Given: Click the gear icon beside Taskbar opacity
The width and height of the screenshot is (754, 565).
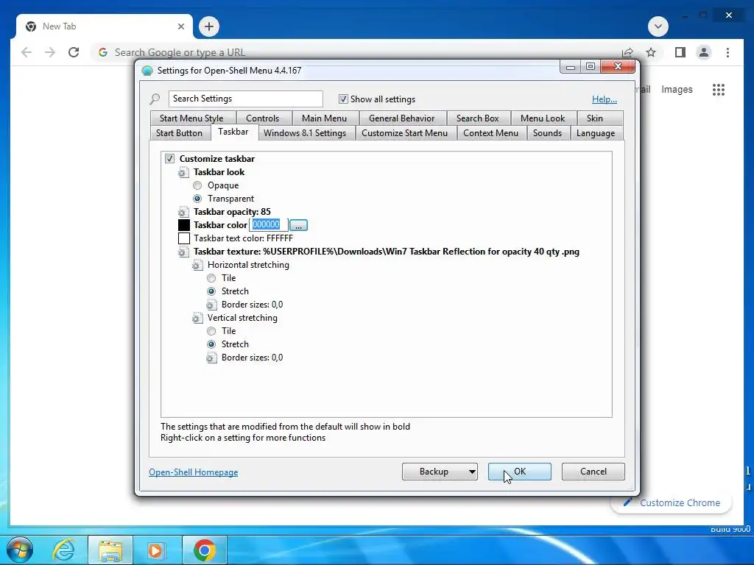Looking at the screenshot, I should pyautogui.click(x=183, y=212).
